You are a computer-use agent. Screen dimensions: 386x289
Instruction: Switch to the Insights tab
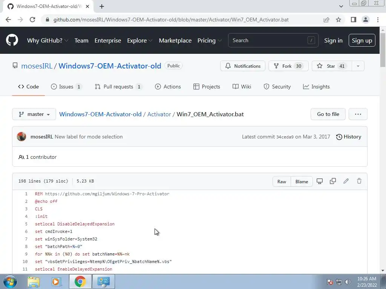[x=316, y=87]
